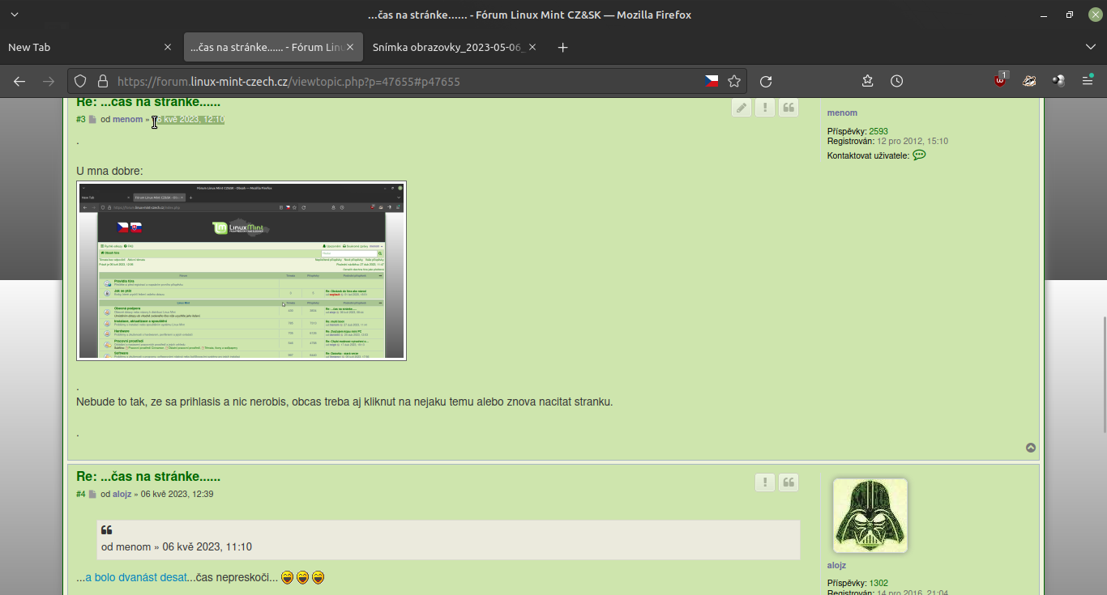Reload the current page

point(765,81)
